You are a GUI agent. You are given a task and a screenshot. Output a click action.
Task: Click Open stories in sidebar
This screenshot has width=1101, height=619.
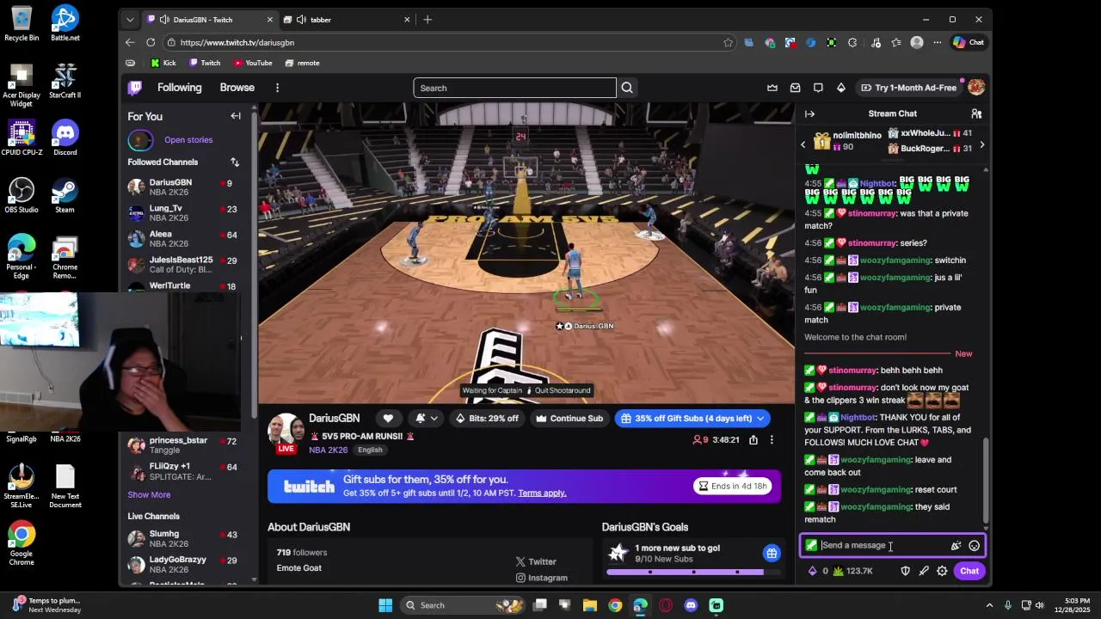pyautogui.click(x=188, y=139)
